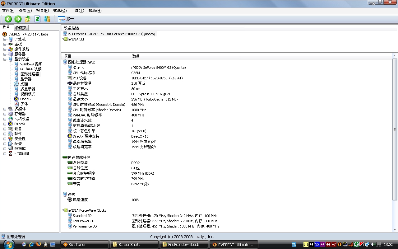
Task: Click the Refresh toolbar icon
Action: [37, 19]
